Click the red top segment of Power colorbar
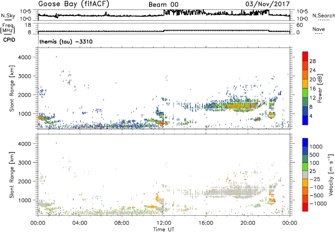 click(x=305, y=57)
